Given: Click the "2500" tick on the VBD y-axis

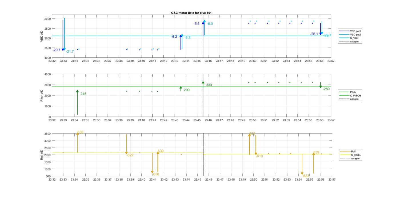Looking at the screenshot, I should click(x=47, y=29).
